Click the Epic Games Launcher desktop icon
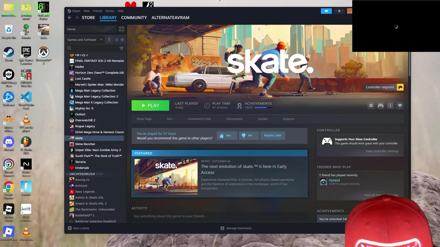The height and width of the screenshot is (247, 440). [26, 56]
